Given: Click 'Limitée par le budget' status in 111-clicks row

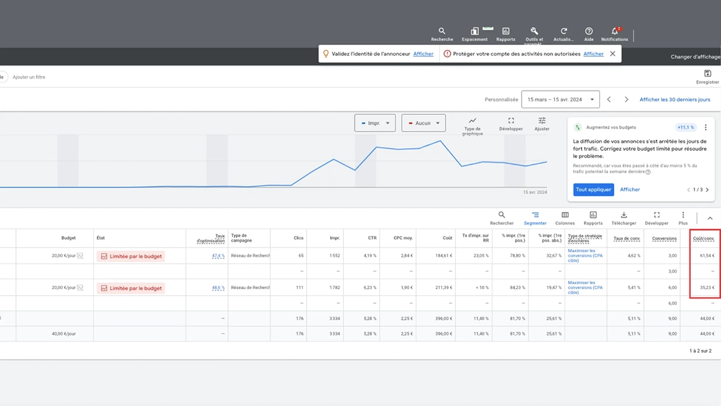Looking at the screenshot, I should pos(131,288).
